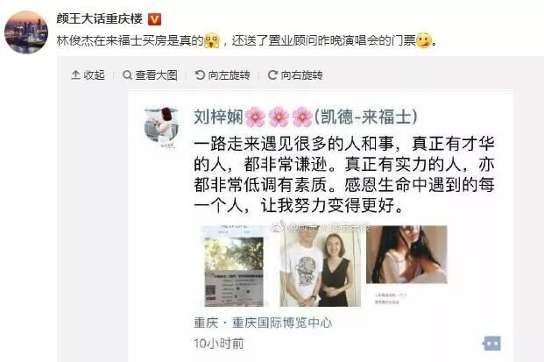Select the 向左旋转 label
544x362 pixels.
coord(229,75)
